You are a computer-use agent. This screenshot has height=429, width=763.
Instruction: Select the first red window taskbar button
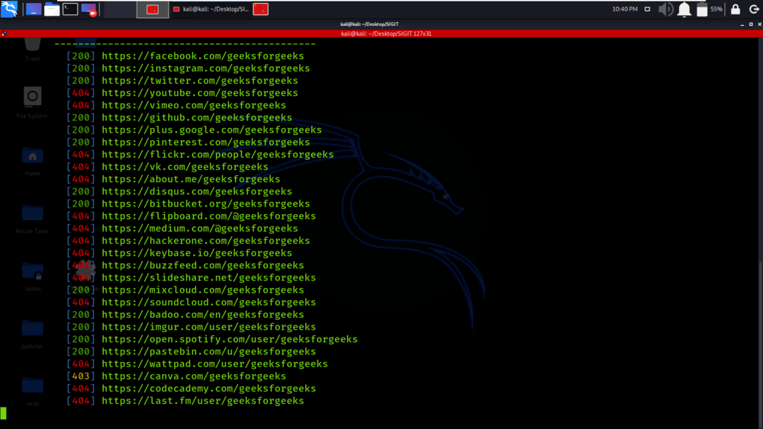[x=153, y=9]
